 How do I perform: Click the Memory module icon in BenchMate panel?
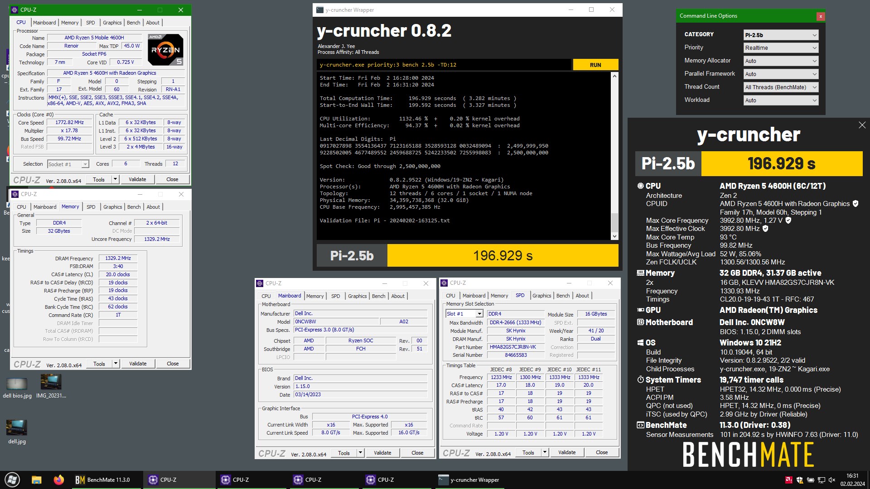coord(640,273)
